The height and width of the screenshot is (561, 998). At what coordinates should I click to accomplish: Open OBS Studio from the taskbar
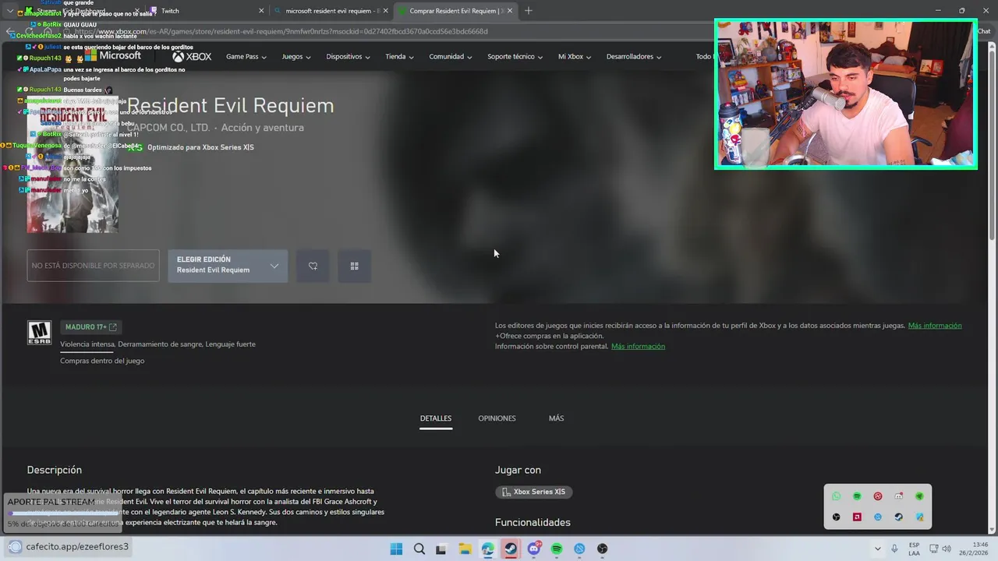tap(602, 549)
